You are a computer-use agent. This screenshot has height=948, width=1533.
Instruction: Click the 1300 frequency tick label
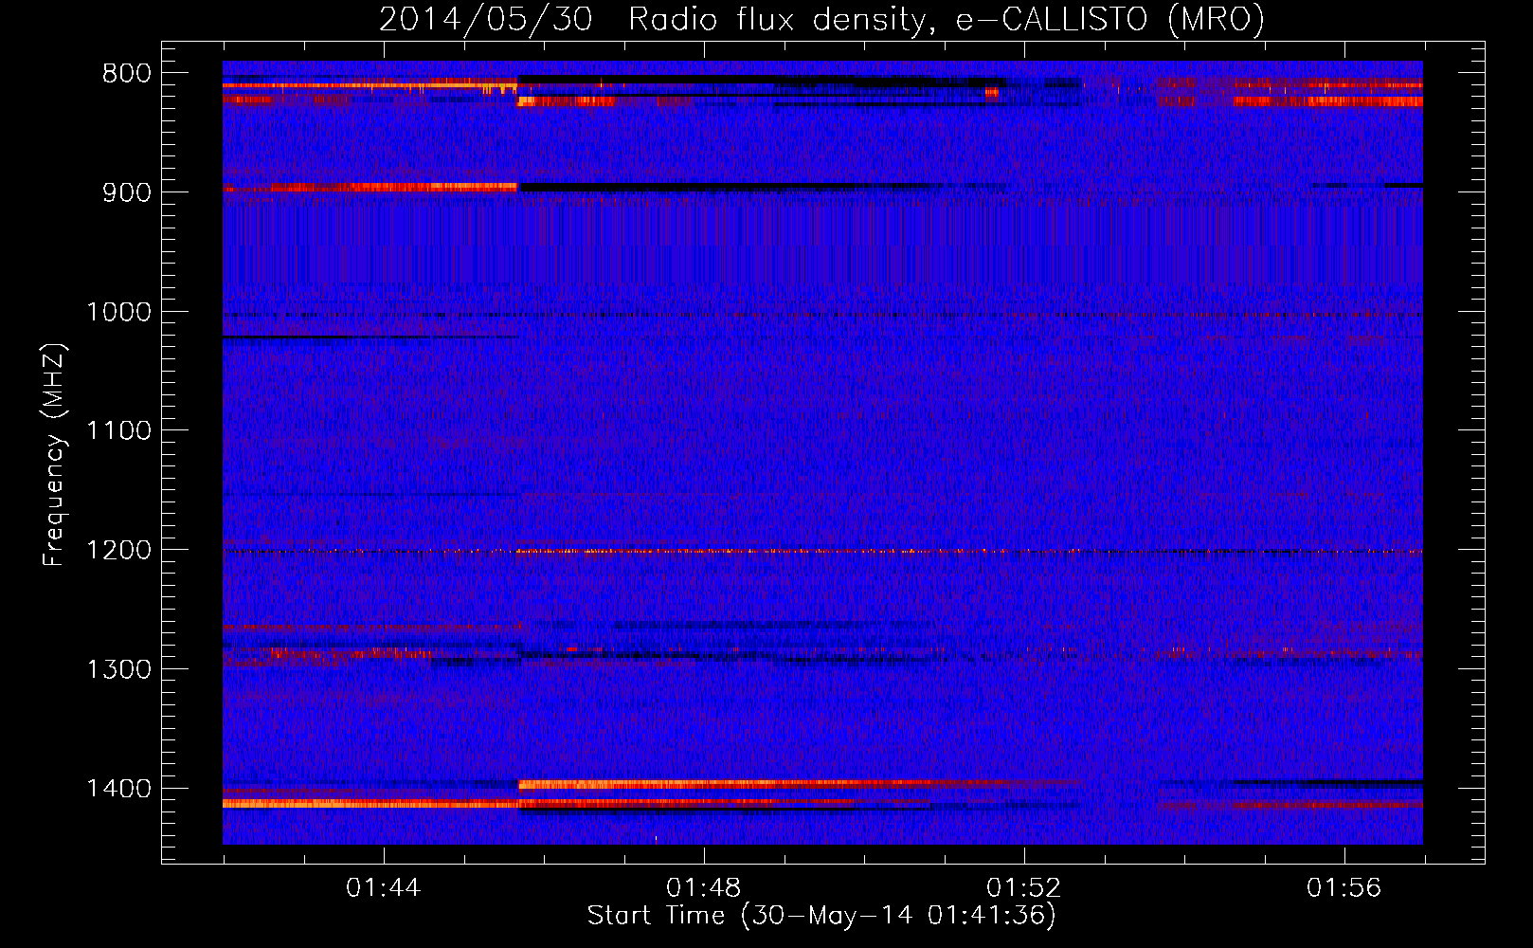click(x=118, y=670)
